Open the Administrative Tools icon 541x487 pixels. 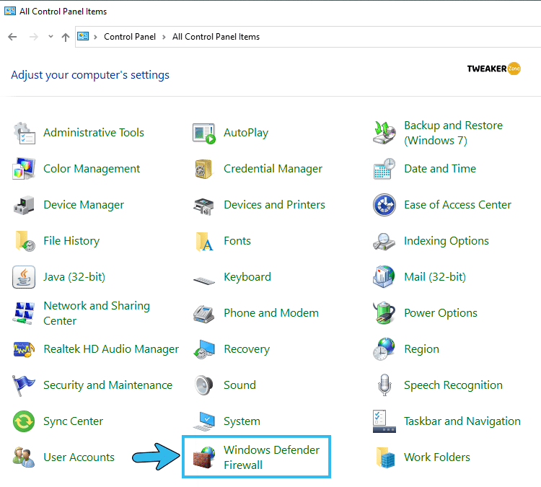tap(24, 133)
